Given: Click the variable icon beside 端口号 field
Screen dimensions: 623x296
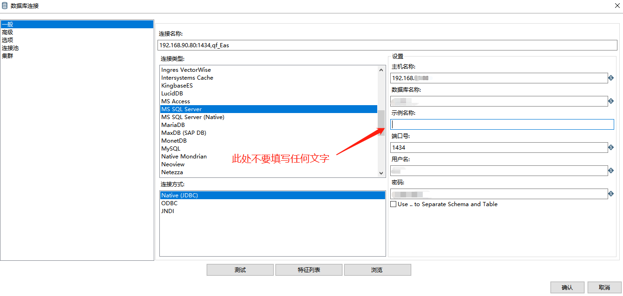Looking at the screenshot, I should click(611, 147).
